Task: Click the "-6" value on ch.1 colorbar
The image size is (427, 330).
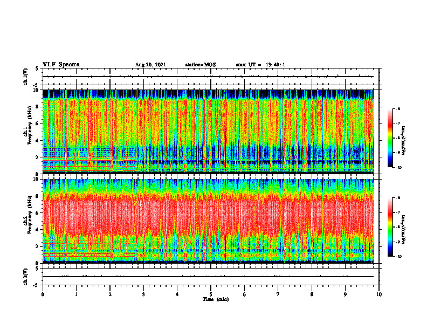Action: point(398,109)
